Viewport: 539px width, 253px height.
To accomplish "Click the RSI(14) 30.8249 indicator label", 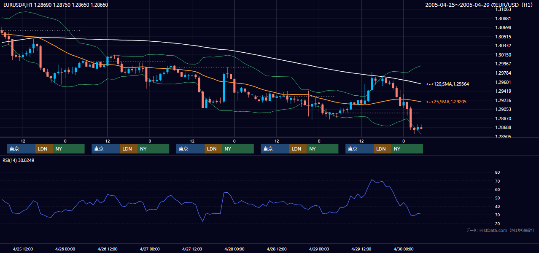I will click(19, 160).
